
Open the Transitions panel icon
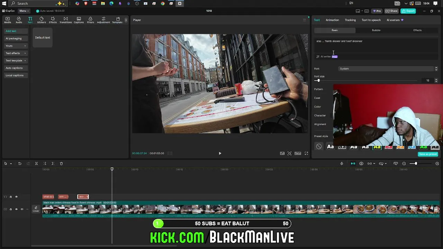click(65, 20)
